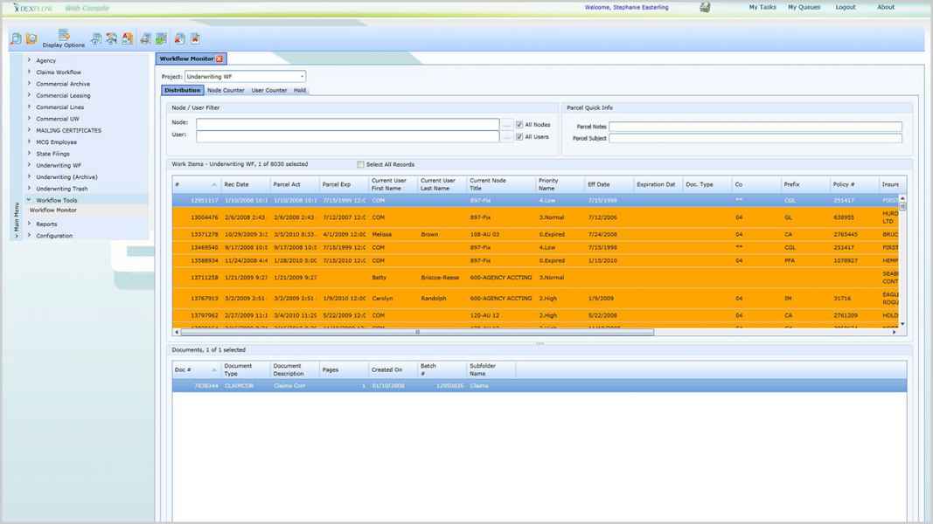Click the work items horizontal scrollbar
Screen dimensions: 933x524
tap(418, 332)
